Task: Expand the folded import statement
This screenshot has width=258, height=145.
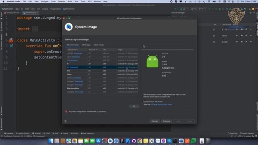Action: click(35, 29)
